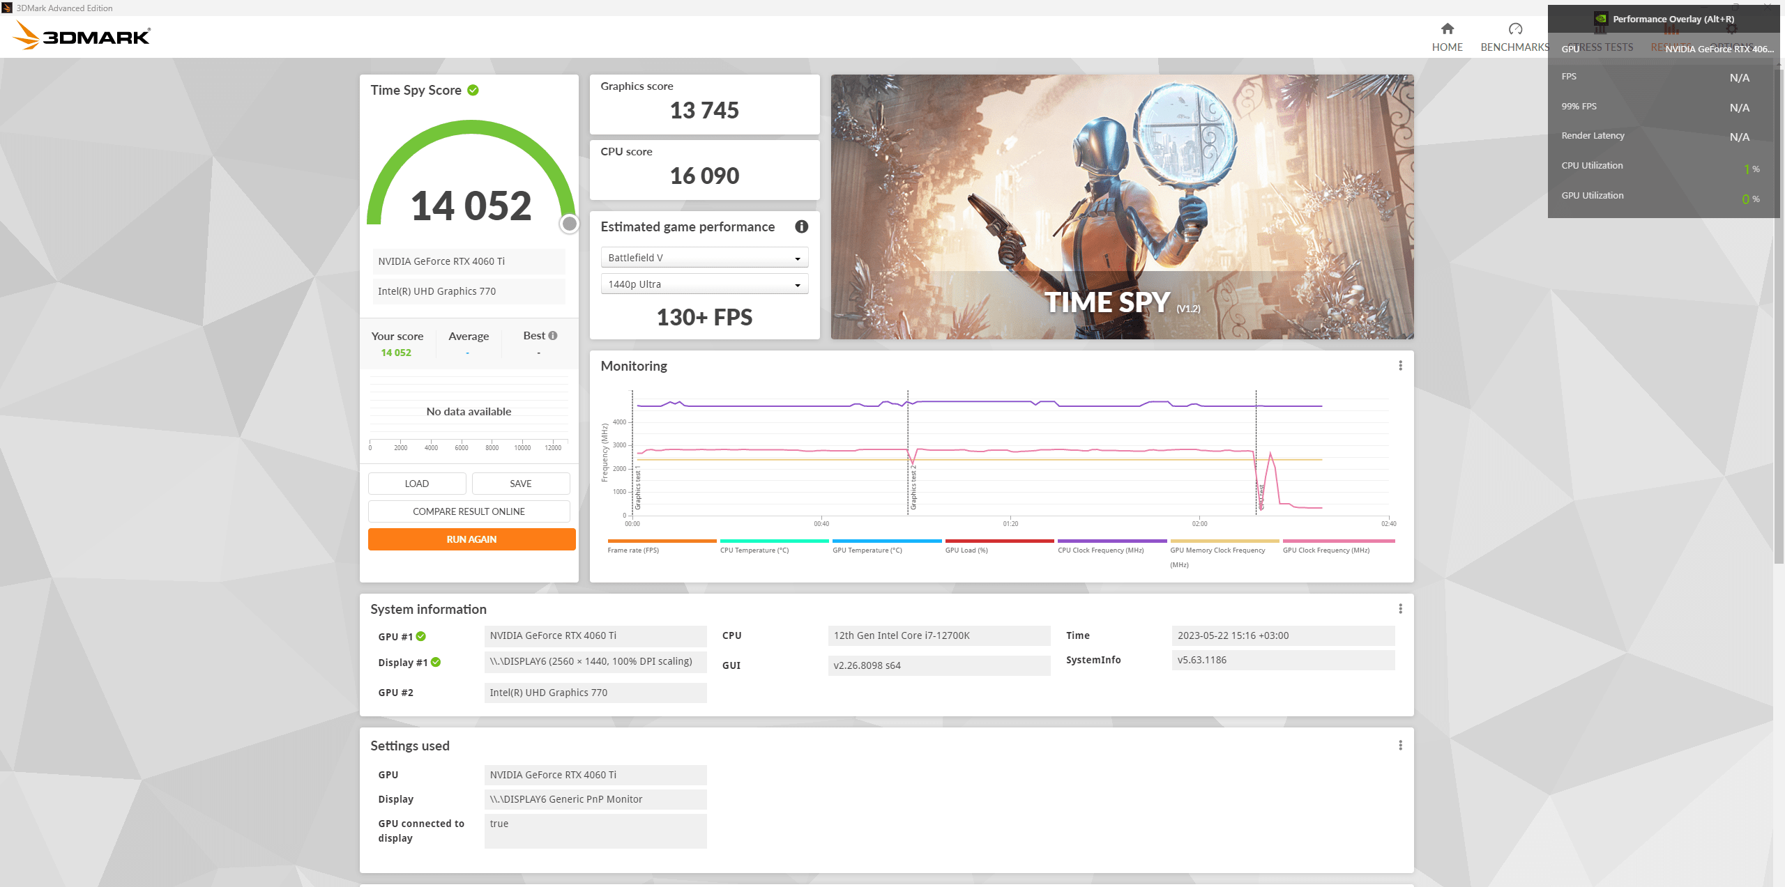
Task: Toggle the GPU Temperature legend series
Action: (x=867, y=550)
